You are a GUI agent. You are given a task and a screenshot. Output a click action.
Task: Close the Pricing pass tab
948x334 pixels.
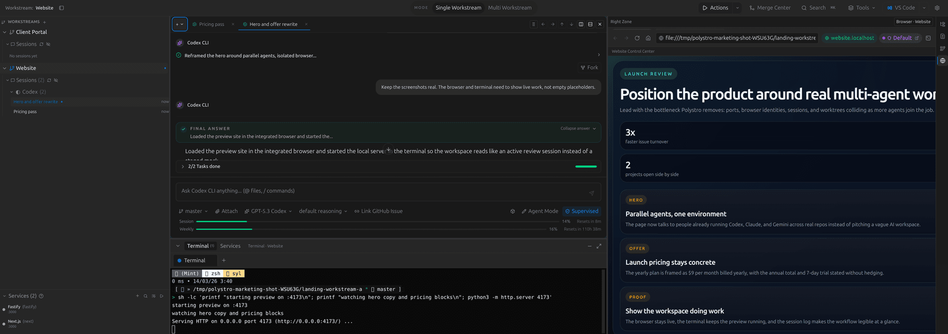pos(233,24)
